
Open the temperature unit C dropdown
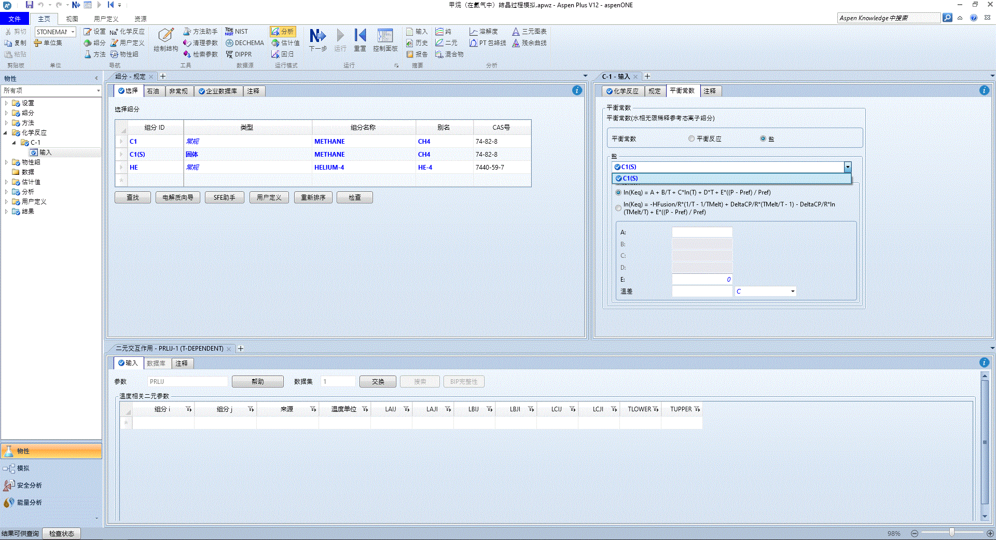793,292
